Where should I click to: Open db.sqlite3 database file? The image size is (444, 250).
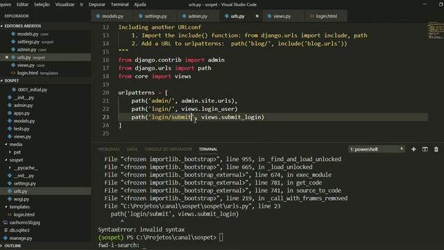(x=46, y=230)
